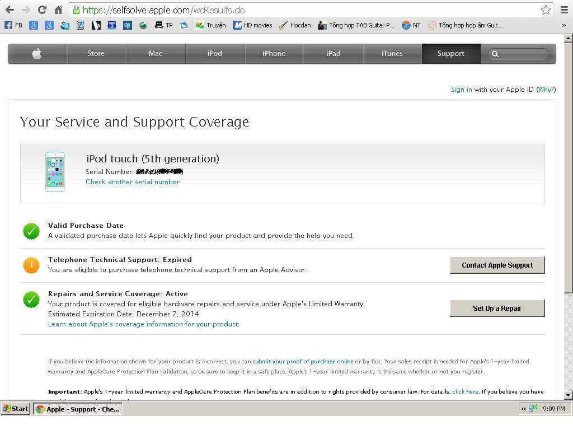
Task: Open the iPod tab
Action: [215, 54]
